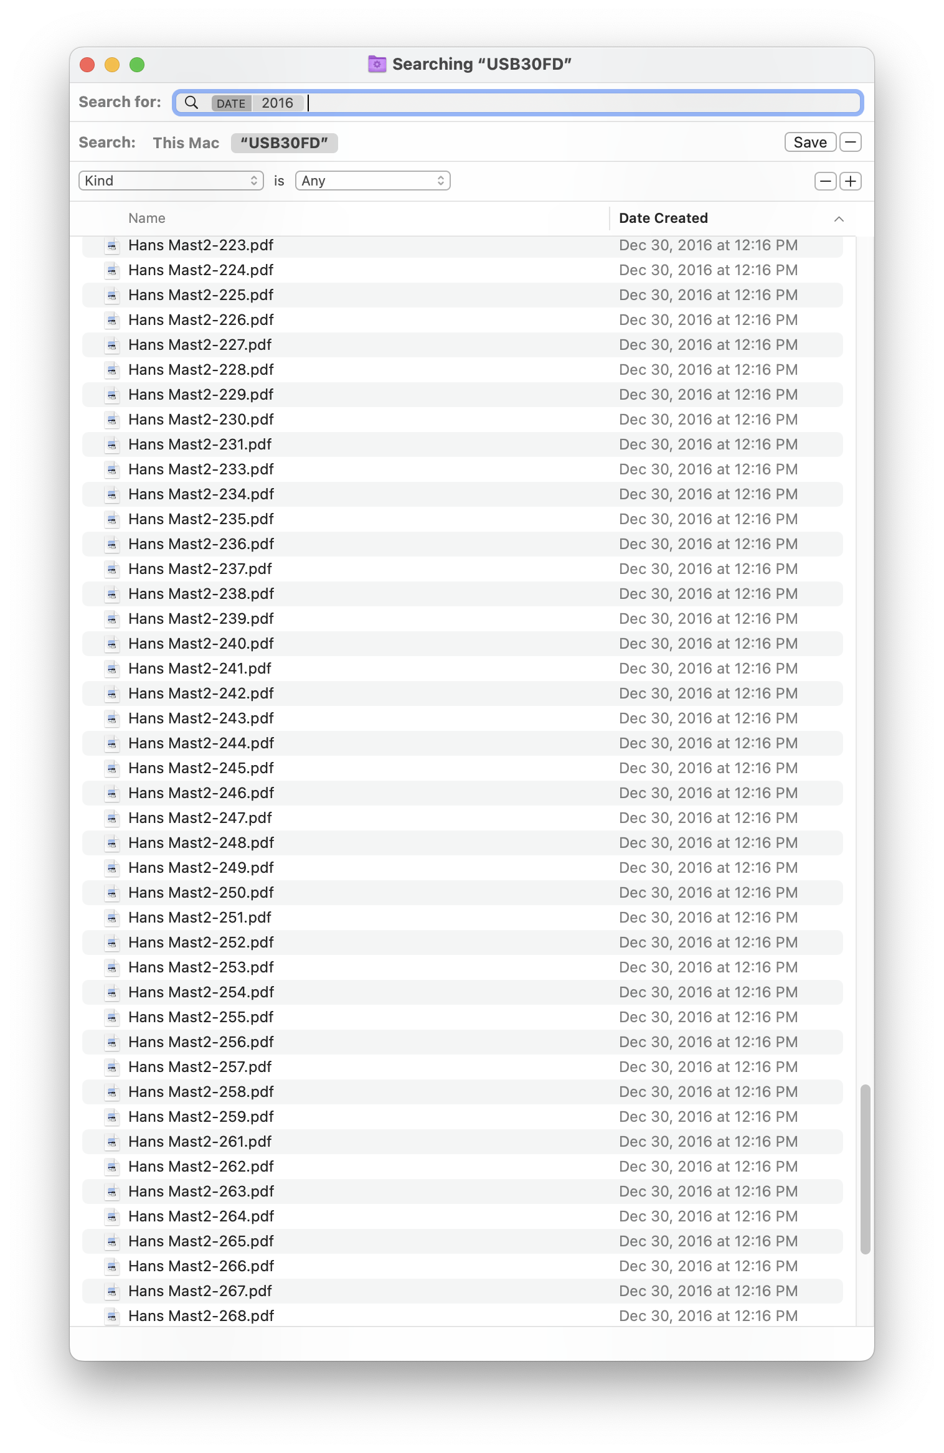Select Hans Mast2-261.pdf in results

click(x=463, y=1142)
